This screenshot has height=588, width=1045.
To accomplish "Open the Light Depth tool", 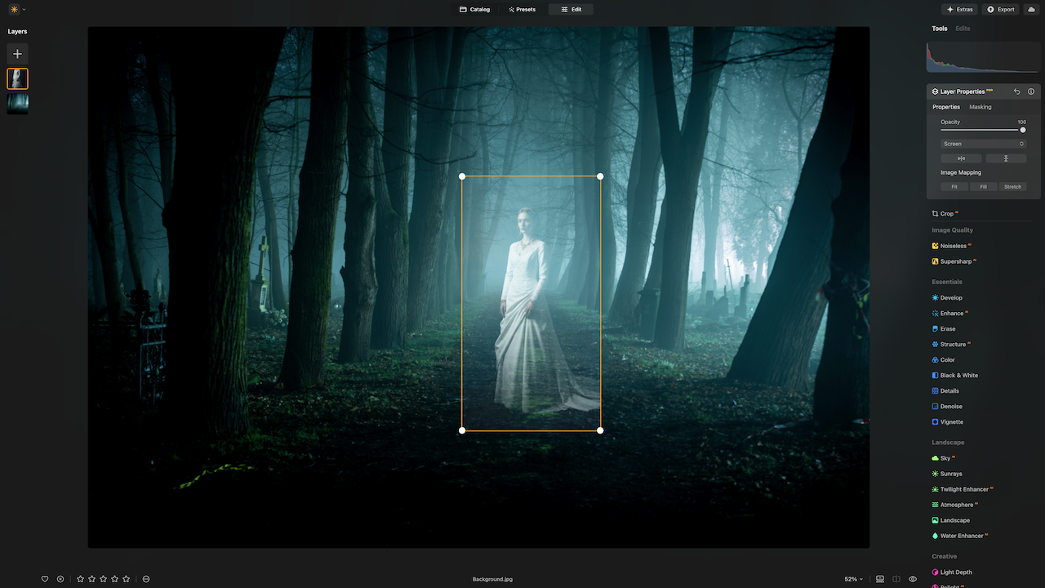I will point(952,572).
